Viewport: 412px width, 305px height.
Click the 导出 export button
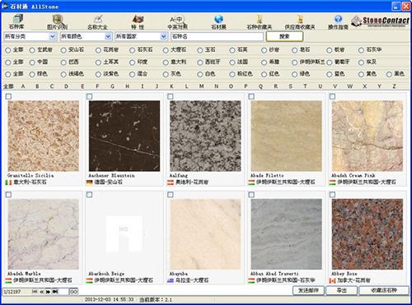pos(342,290)
